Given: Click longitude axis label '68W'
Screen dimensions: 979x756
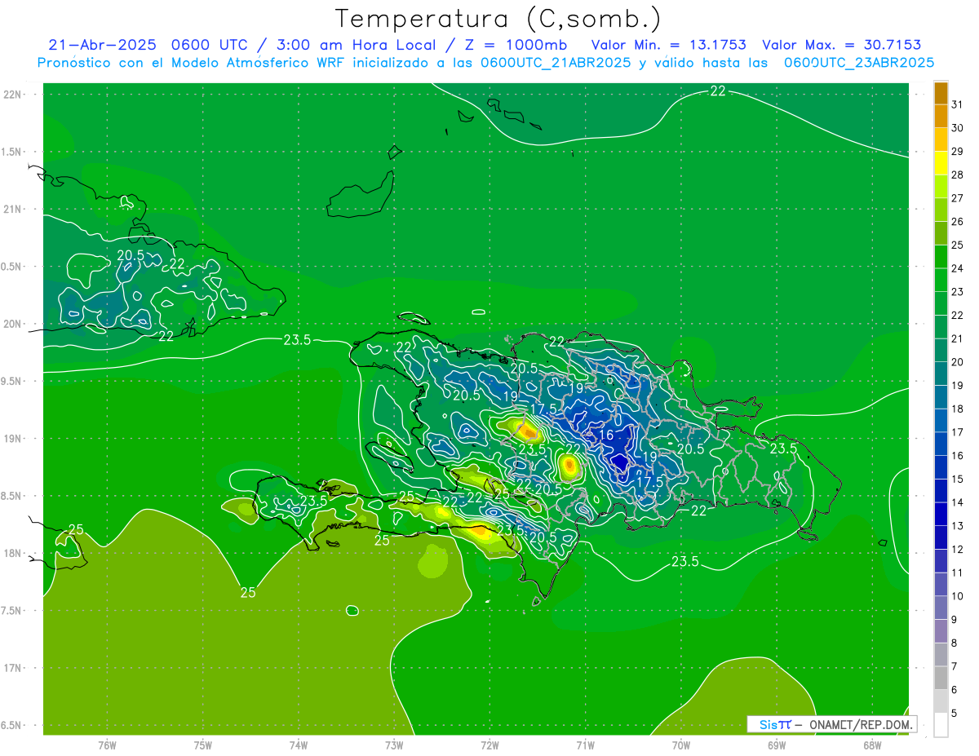Looking at the screenshot, I should tap(872, 745).
